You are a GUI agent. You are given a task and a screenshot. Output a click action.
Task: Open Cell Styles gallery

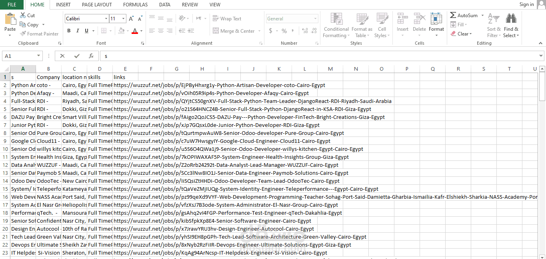382,25
